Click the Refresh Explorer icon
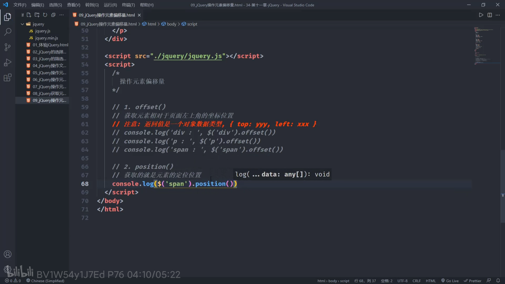505x284 pixels. [45, 15]
